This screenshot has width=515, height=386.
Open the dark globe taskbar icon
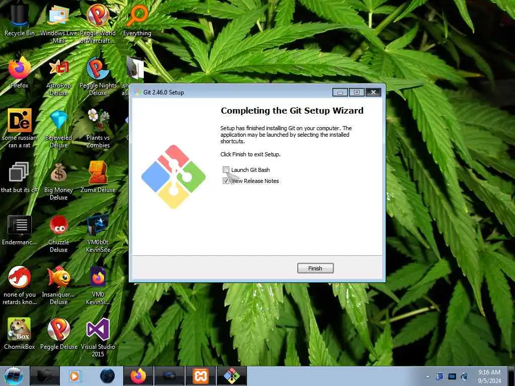(x=107, y=376)
